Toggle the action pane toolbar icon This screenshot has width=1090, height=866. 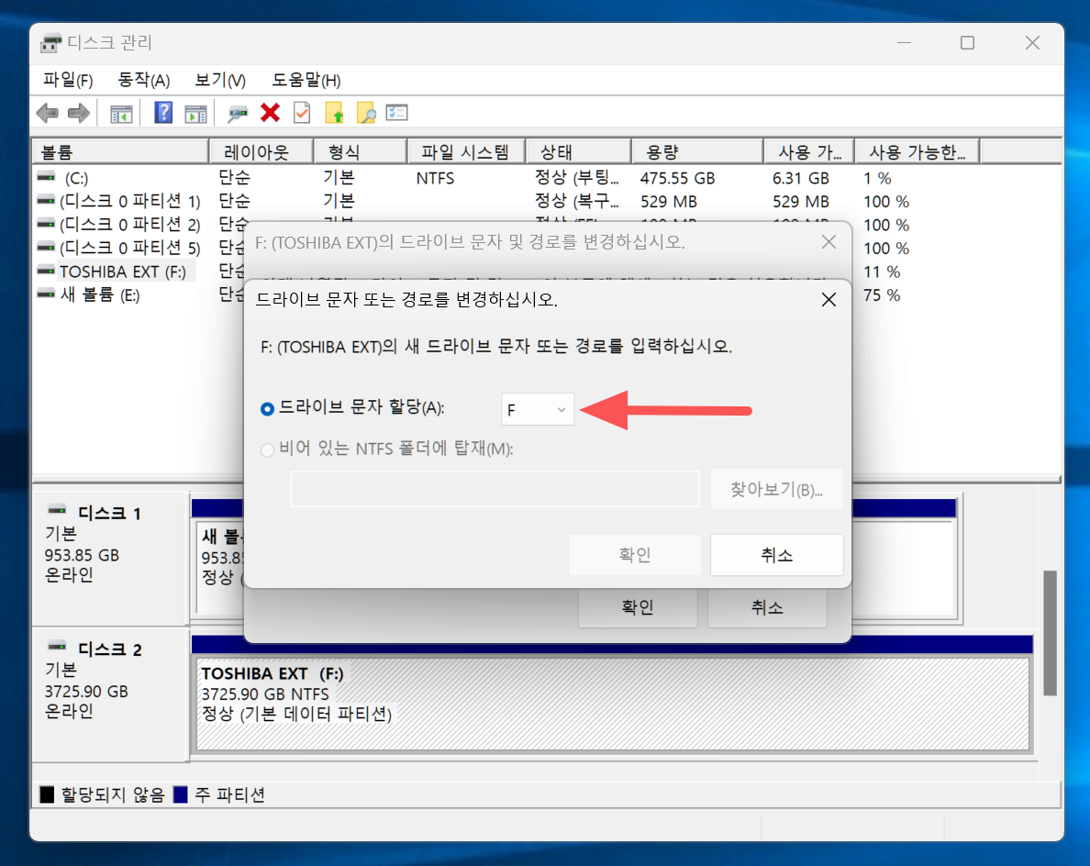(195, 113)
